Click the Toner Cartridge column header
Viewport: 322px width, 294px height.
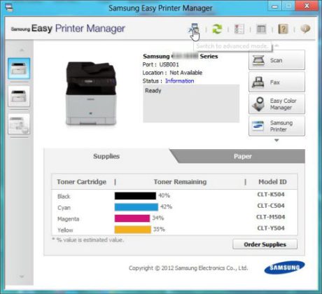[x=82, y=182]
